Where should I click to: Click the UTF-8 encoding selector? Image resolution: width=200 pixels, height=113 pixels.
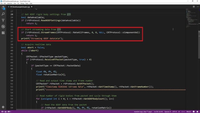coord(174,112)
